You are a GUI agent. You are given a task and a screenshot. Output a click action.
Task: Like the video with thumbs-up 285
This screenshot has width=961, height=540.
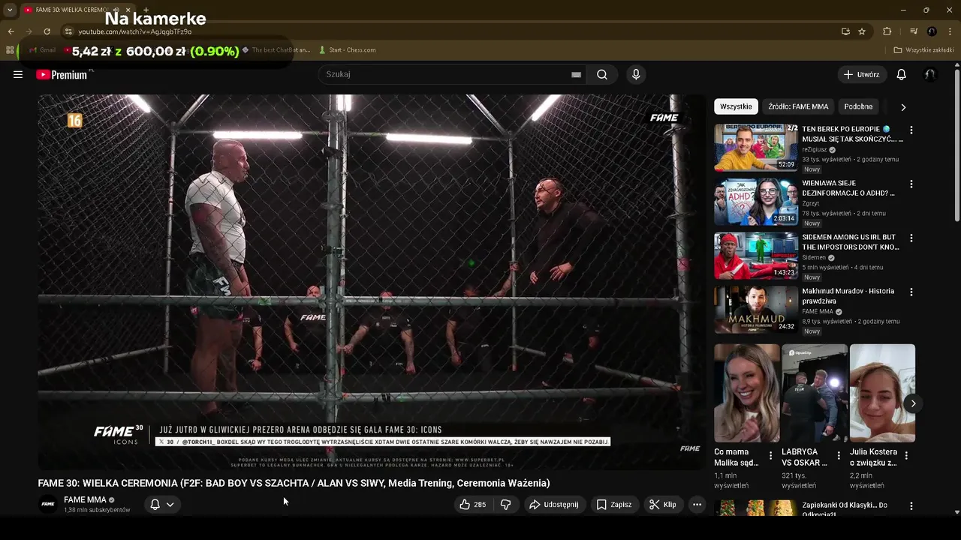pos(473,505)
